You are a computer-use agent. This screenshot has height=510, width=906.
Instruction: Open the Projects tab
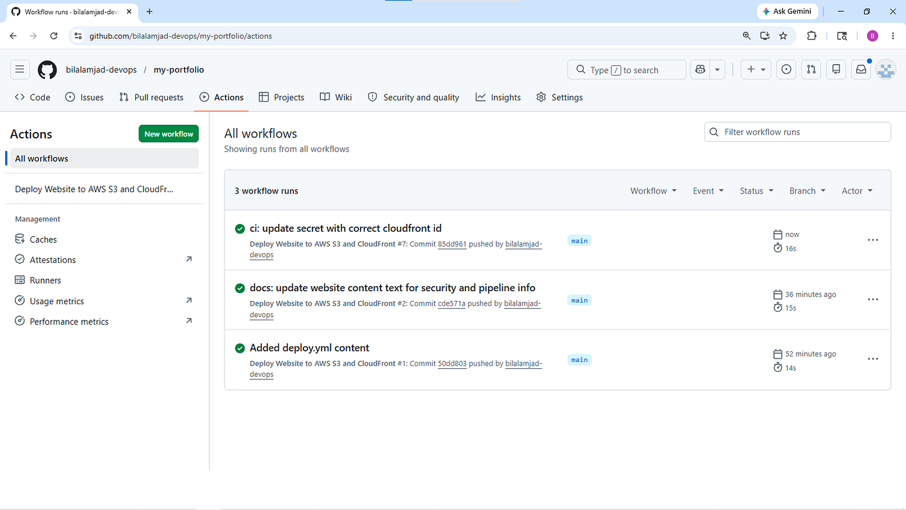(282, 97)
